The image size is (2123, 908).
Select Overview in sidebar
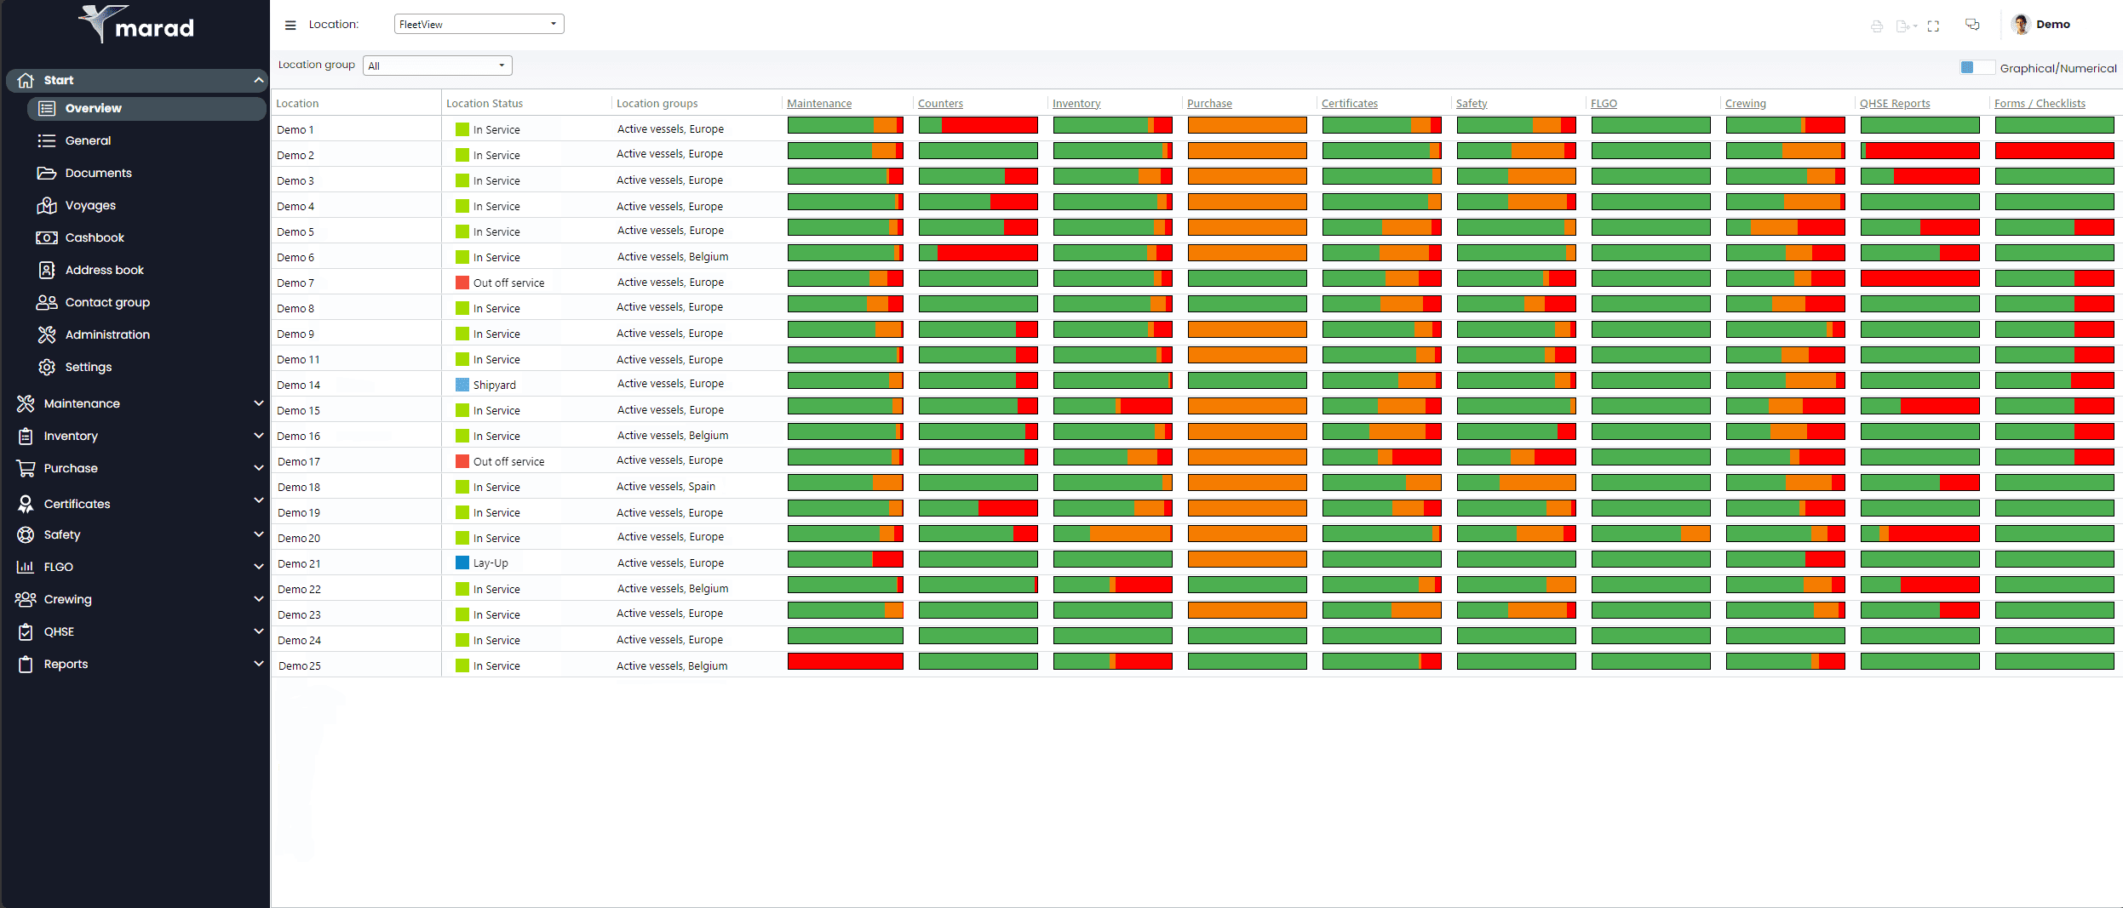(146, 108)
